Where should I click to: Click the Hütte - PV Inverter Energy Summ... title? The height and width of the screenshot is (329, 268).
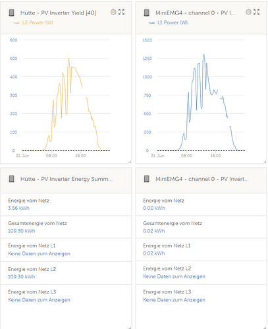[x=67, y=179]
